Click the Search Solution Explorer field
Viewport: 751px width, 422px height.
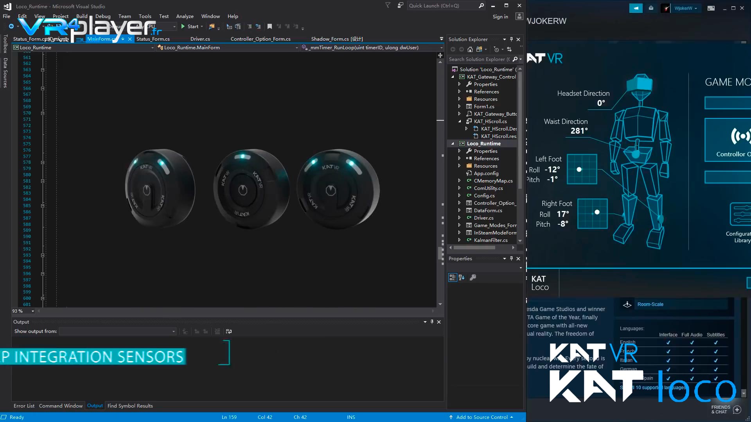(x=481, y=59)
